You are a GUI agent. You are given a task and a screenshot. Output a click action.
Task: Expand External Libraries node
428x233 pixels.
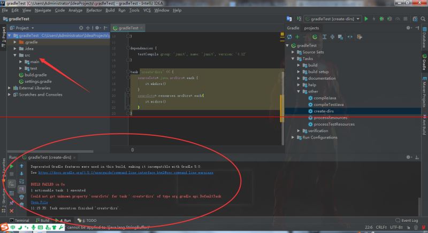pyautogui.click(x=10, y=88)
